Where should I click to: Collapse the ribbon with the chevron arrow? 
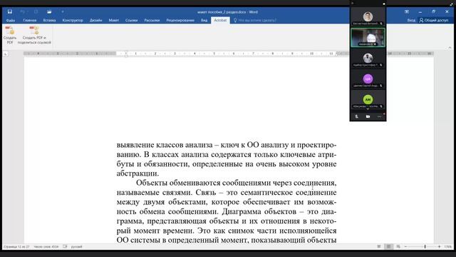[x=450, y=48]
